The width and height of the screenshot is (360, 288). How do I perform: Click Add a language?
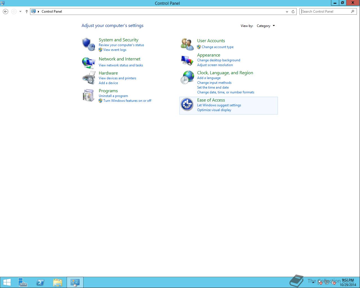209,78
